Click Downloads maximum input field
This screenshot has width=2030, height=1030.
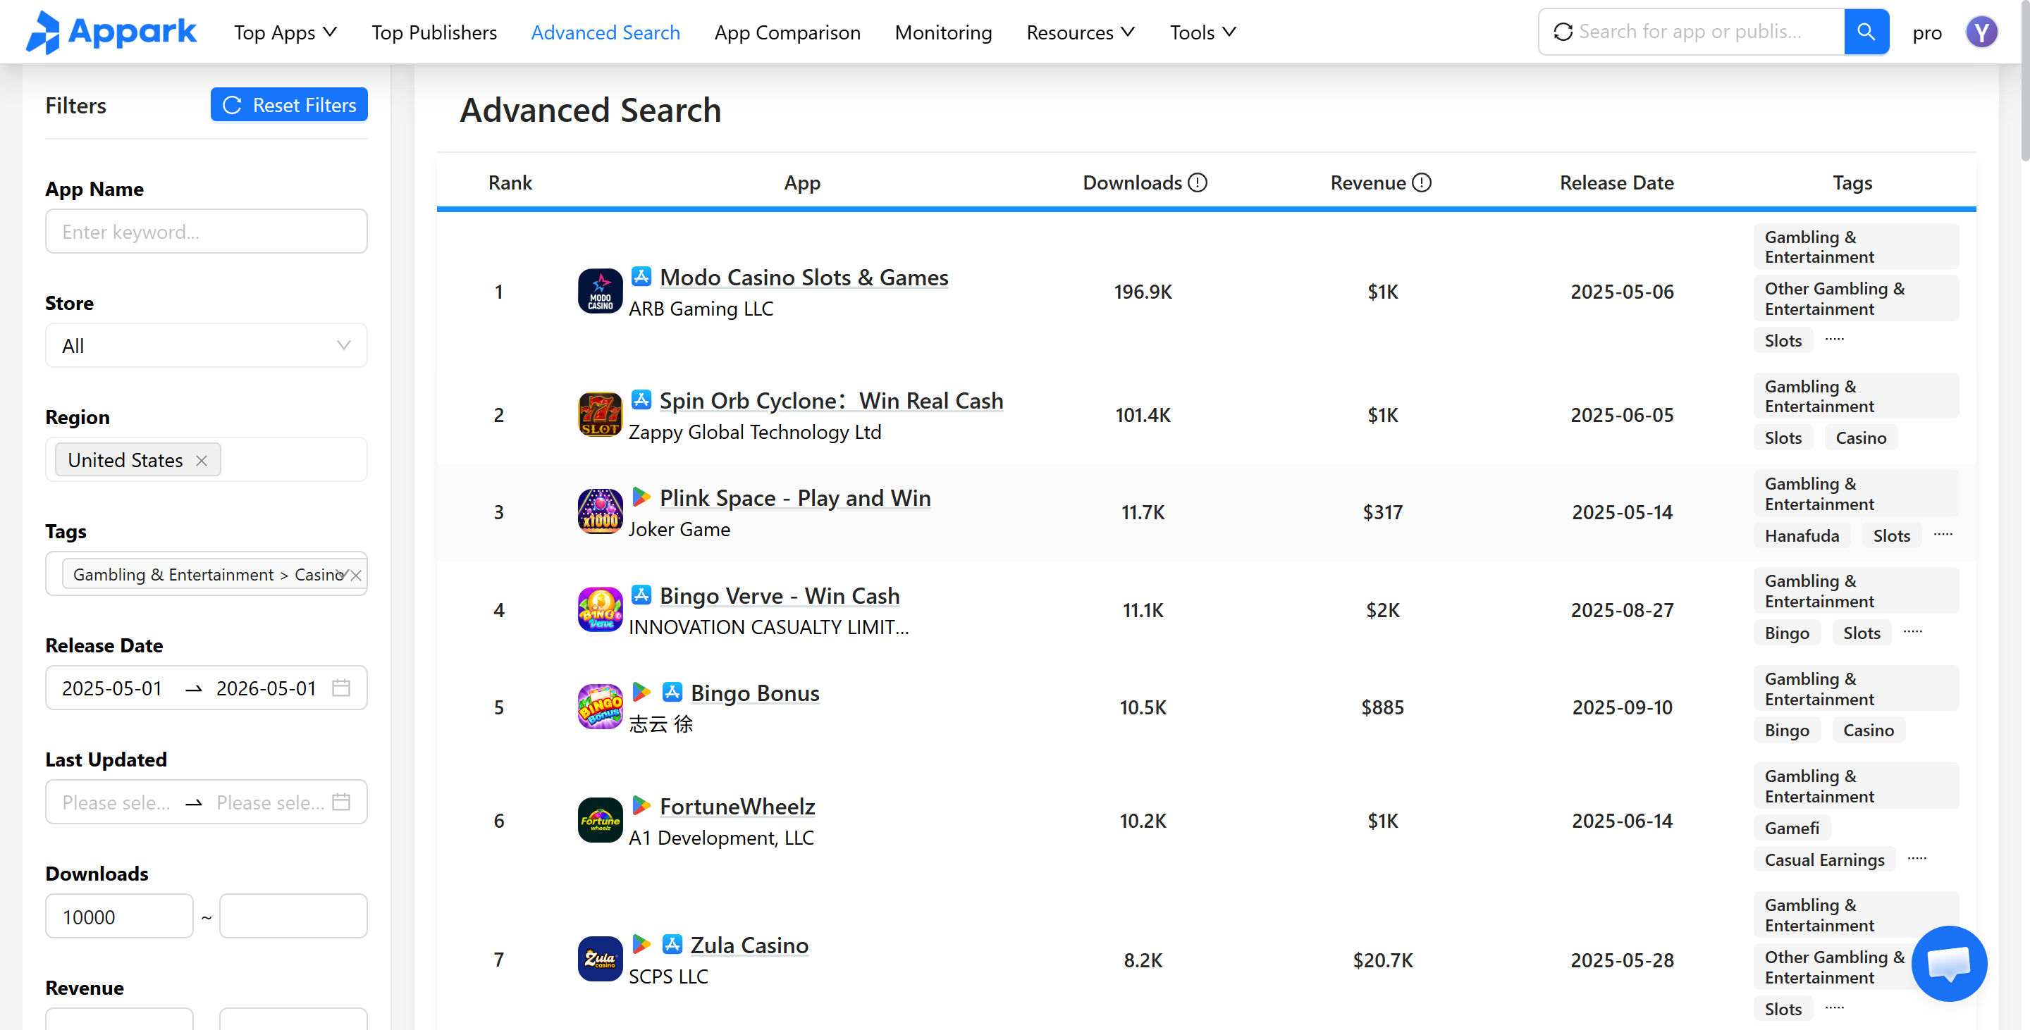tap(293, 917)
